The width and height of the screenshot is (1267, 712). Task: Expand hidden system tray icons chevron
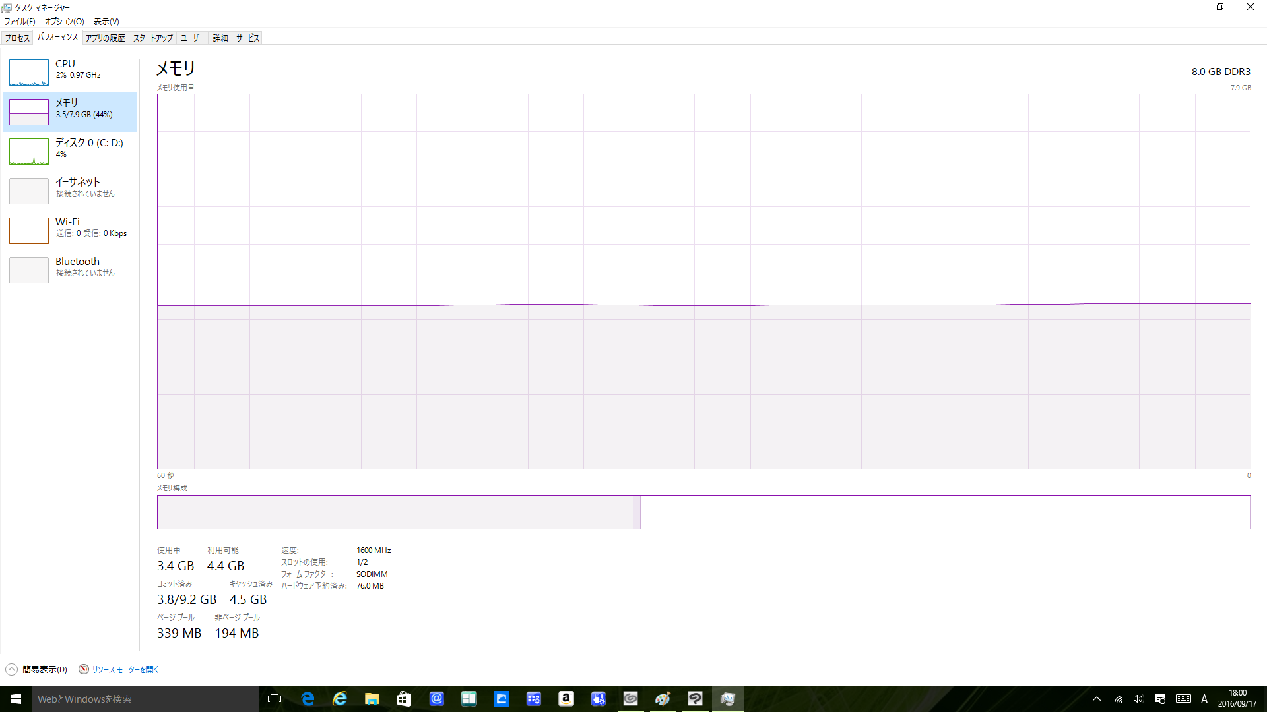1097,699
